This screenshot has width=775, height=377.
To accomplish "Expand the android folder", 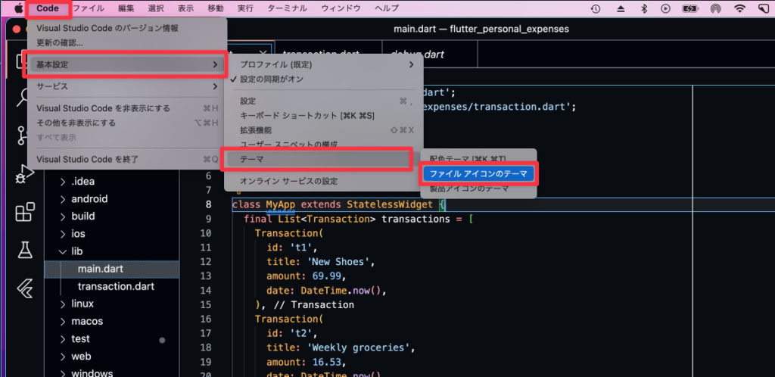I will click(x=89, y=199).
